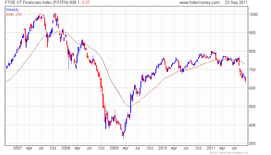Click the red change value -3.37
Image resolution: width=271 pixels, height=155 pixels.
coord(85,2)
